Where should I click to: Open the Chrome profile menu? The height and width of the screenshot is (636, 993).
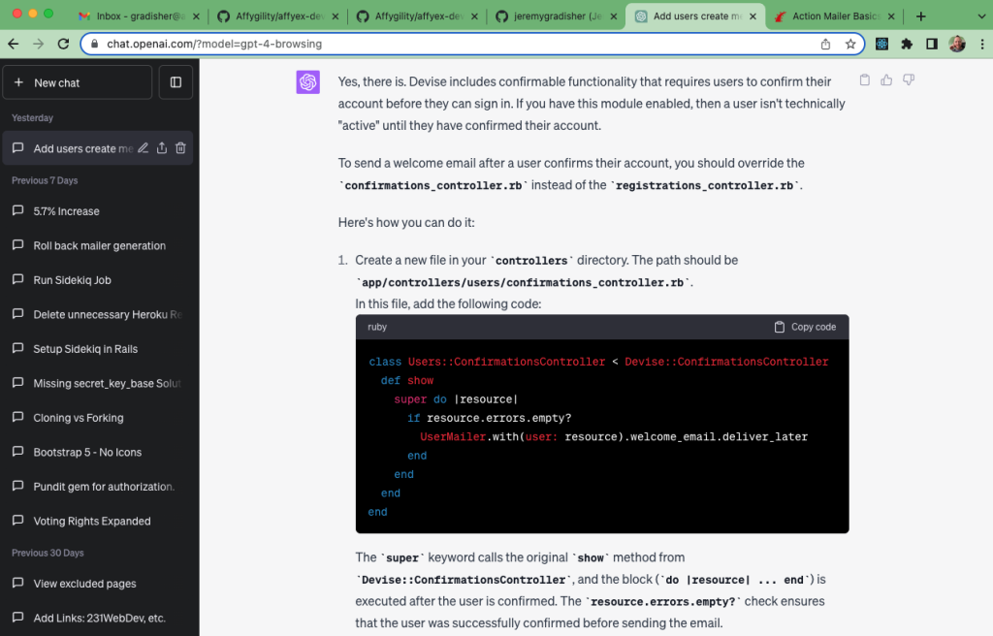tap(957, 44)
